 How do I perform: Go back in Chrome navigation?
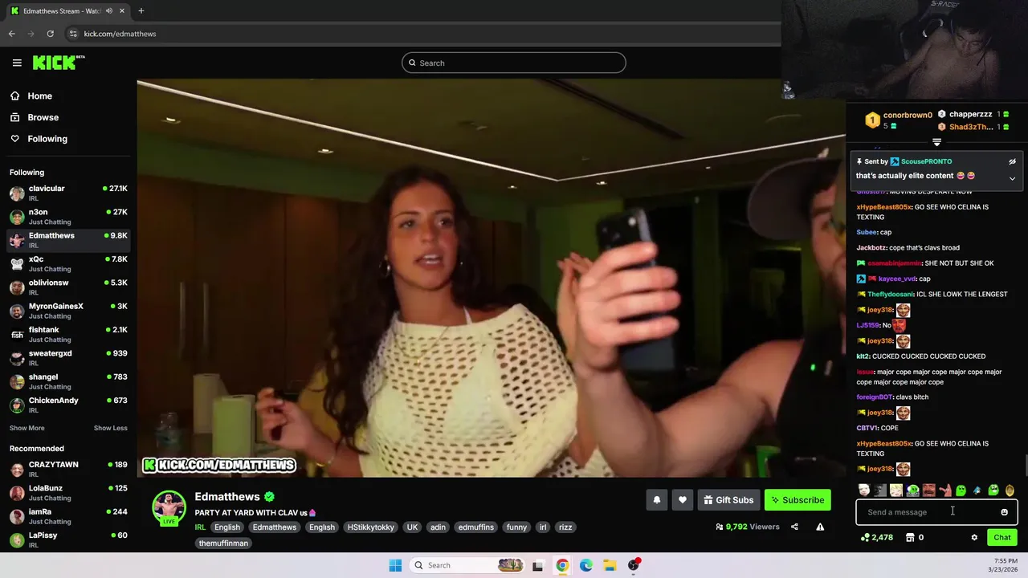pos(11,34)
